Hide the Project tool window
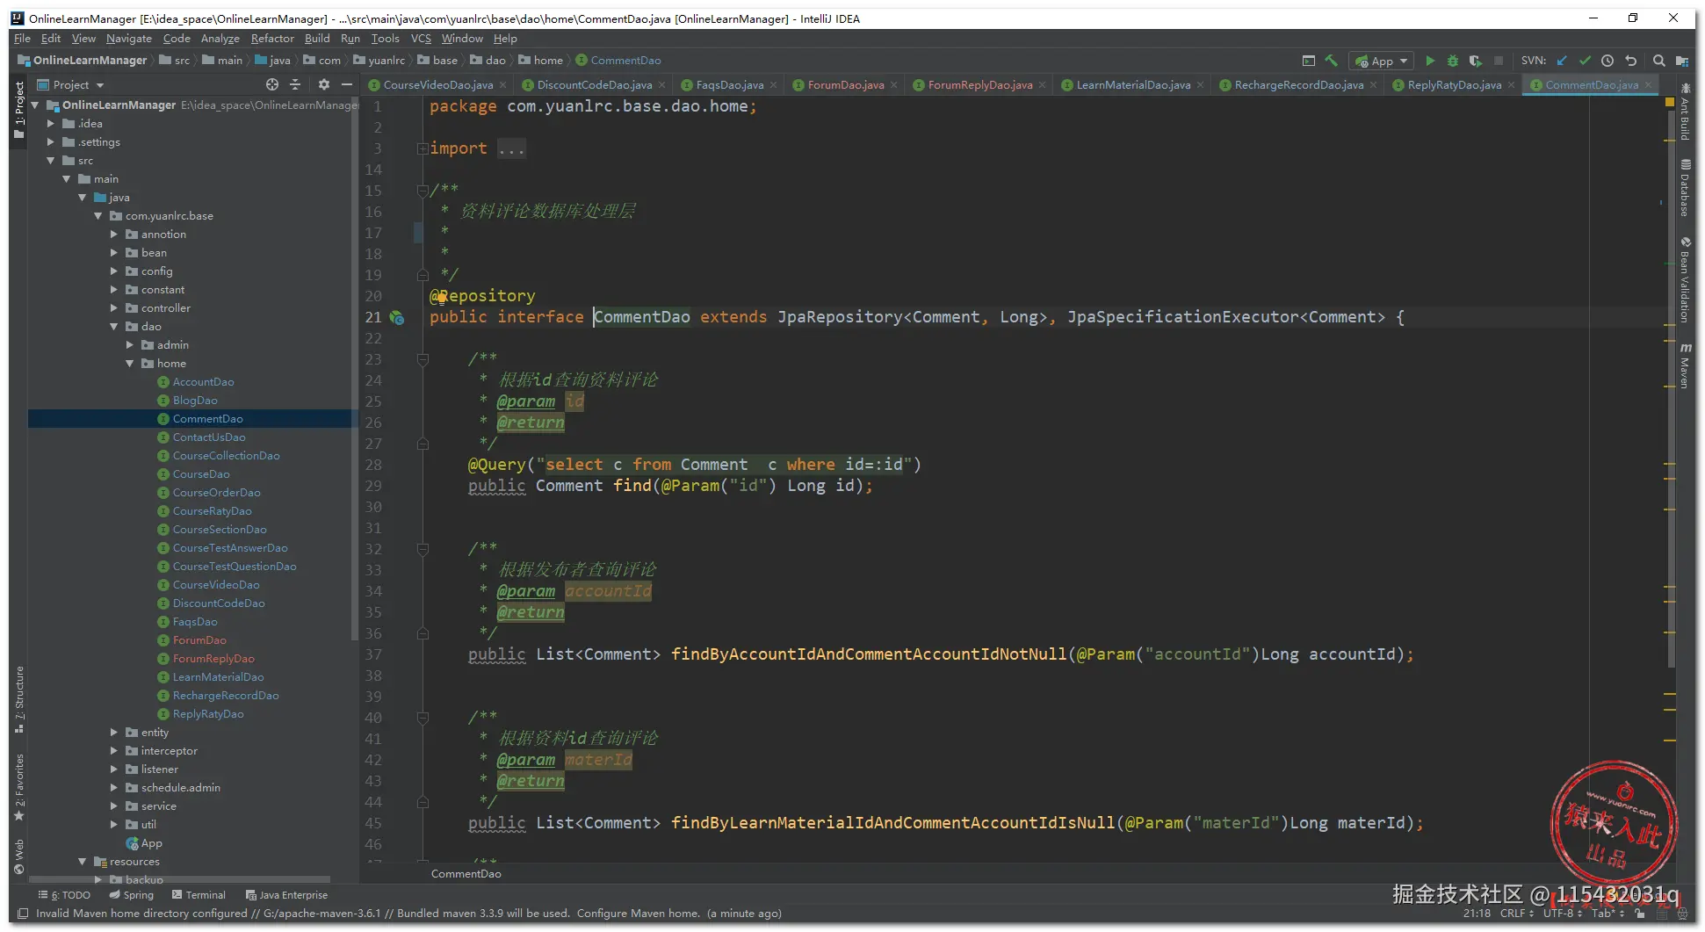The image size is (1705, 932). click(347, 84)
